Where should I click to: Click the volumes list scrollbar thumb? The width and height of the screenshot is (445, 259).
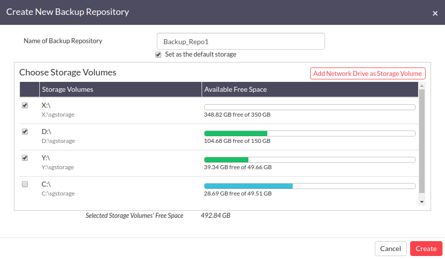pyautogui.click(x=422, y=141)
